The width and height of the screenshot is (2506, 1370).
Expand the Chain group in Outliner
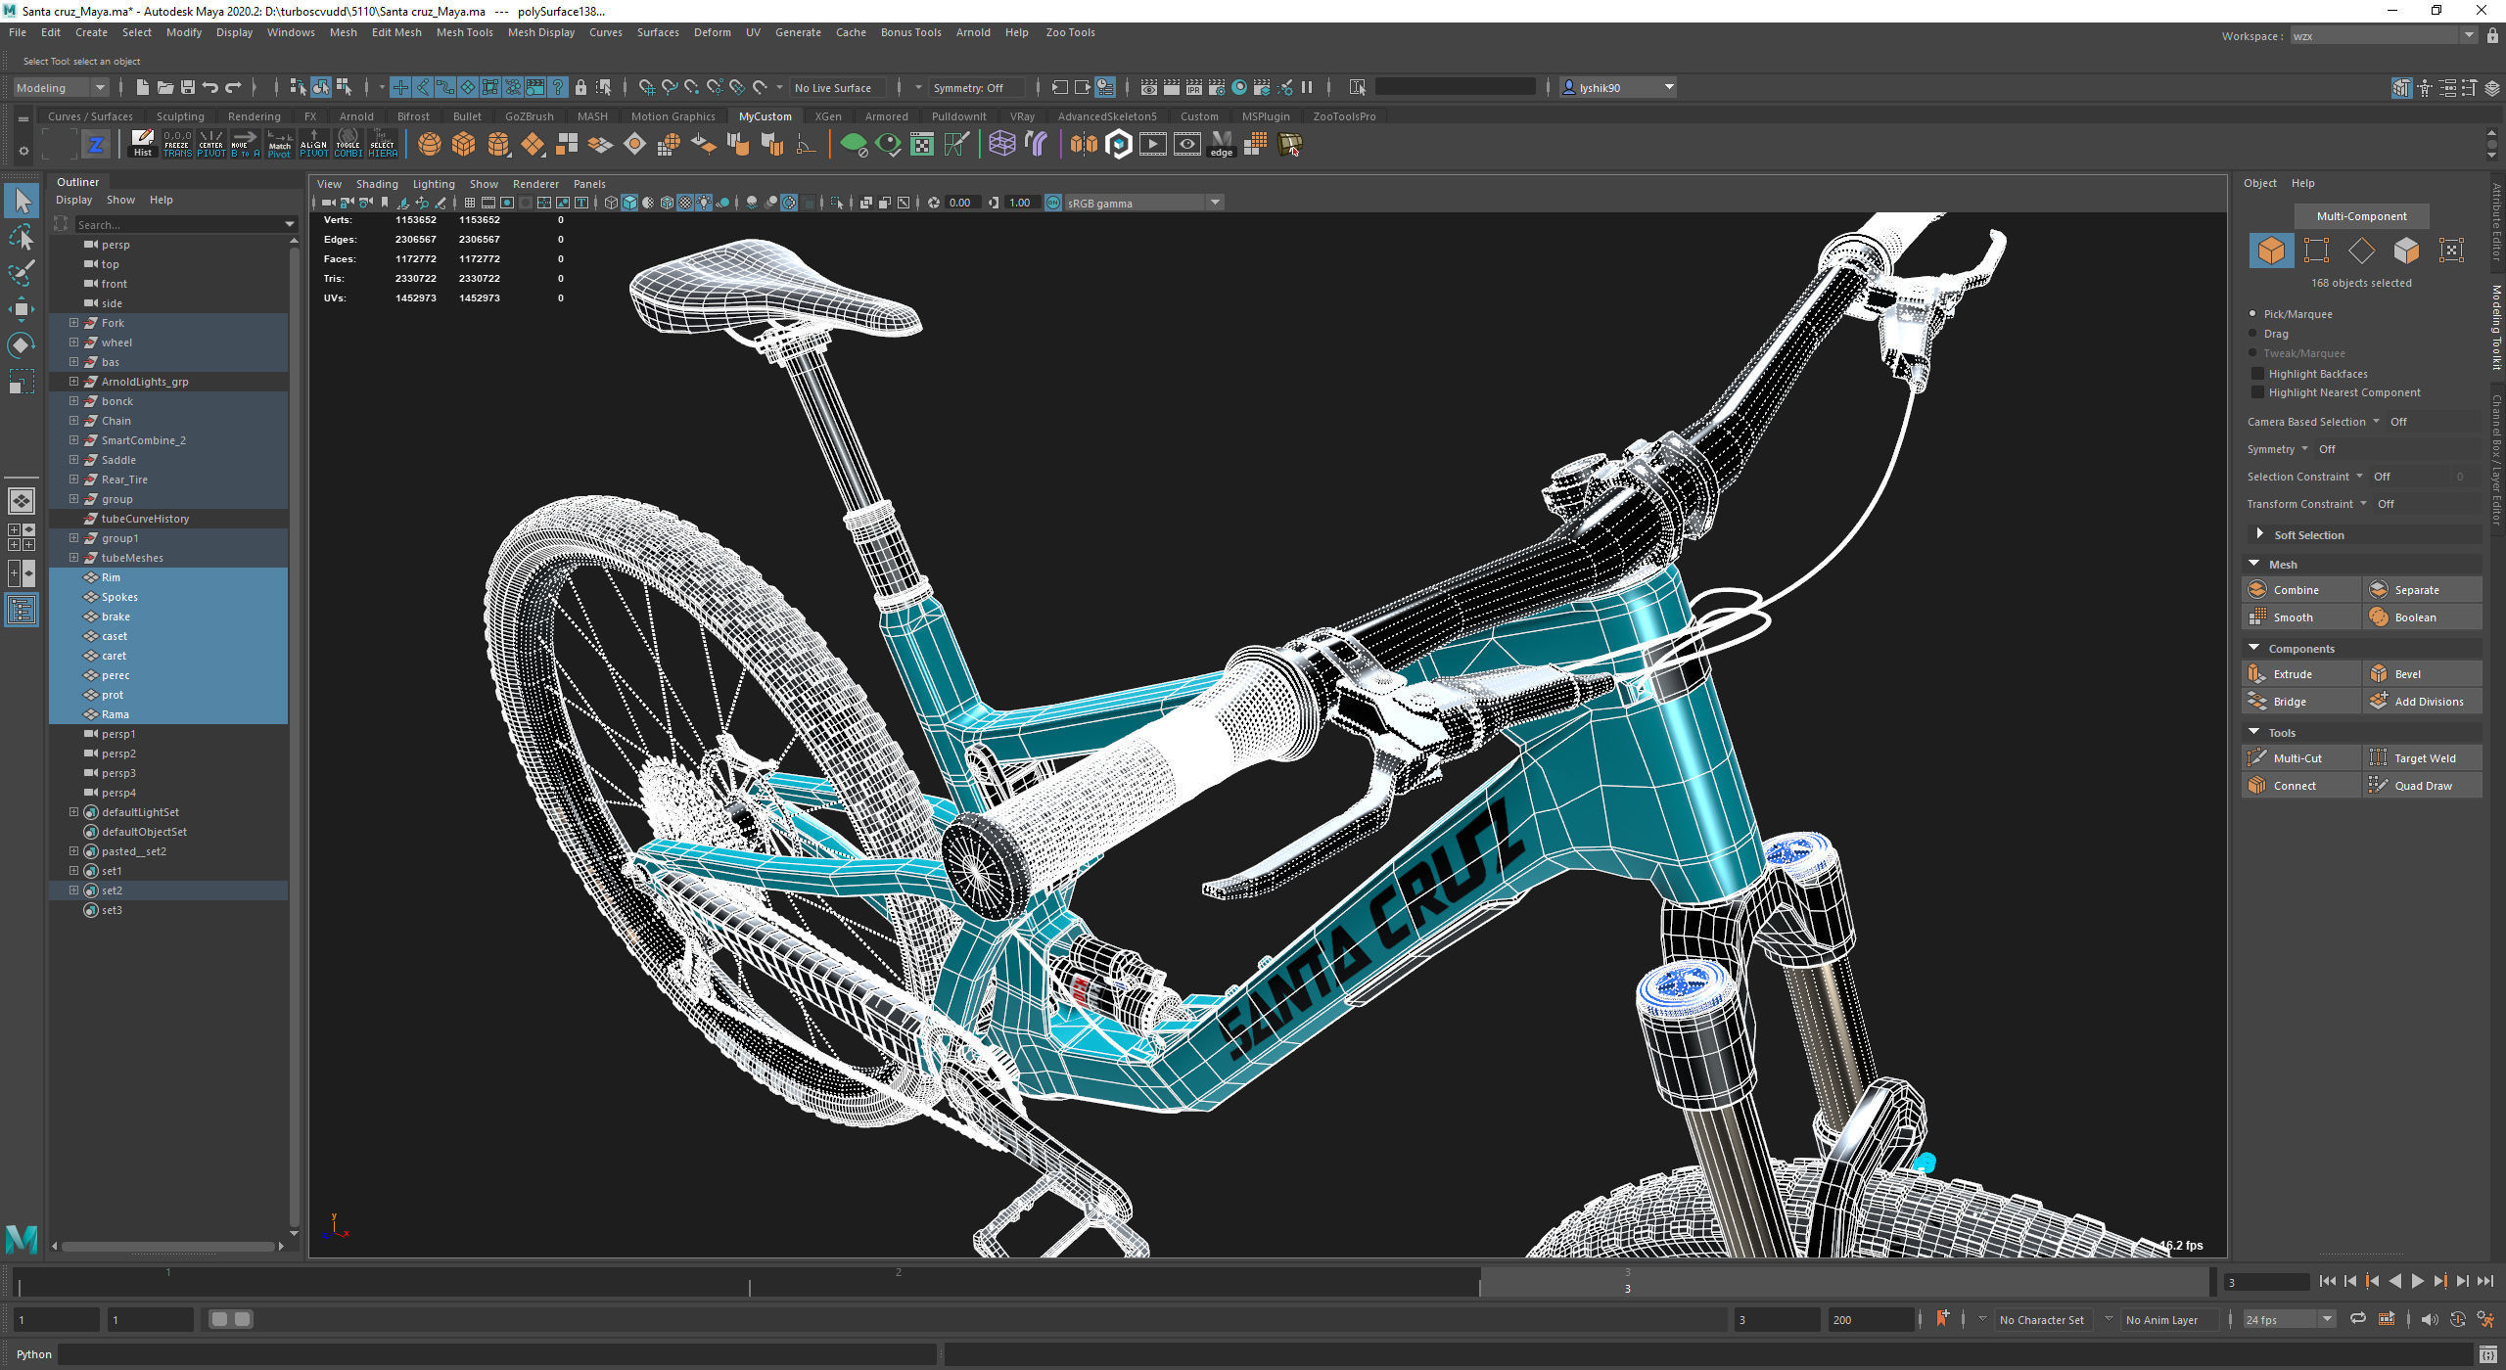point(73,421)
